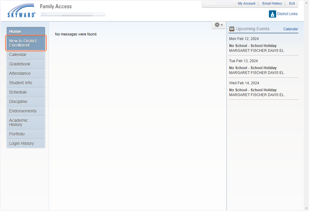Click the Upcoming Events heading
The height and width of the screenshot is (211, 309).
point(253,29)
